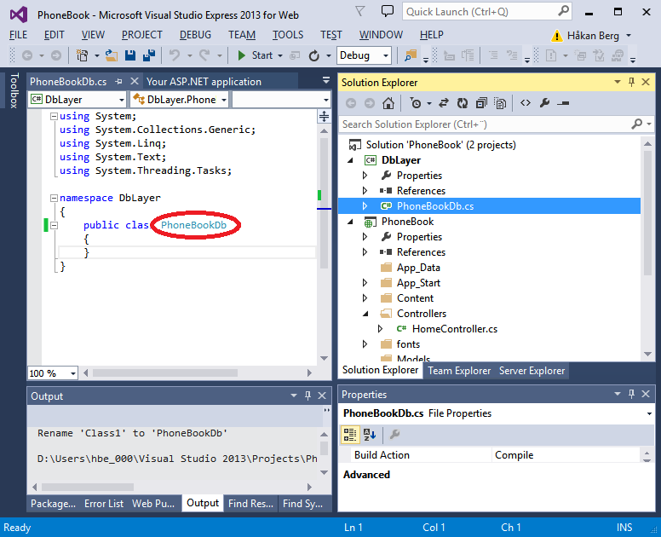Click the Undo arrow icon

tap(175, 55)
